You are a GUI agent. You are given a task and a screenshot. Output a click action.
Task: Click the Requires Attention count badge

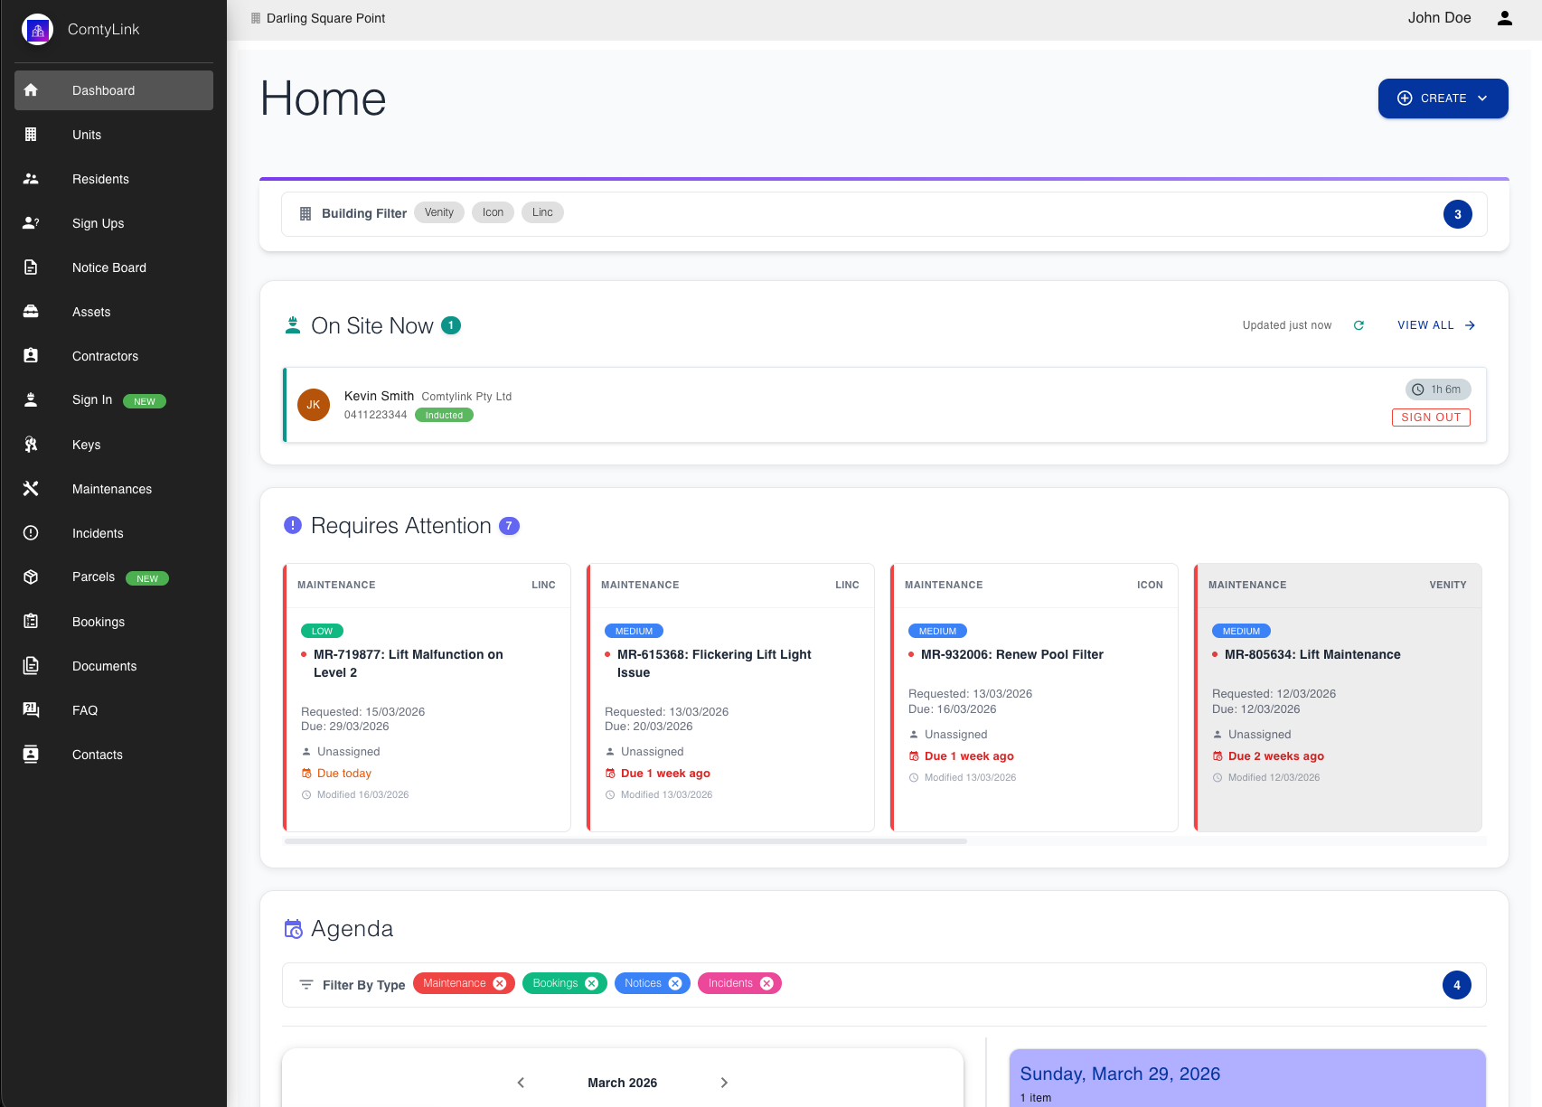[x=510, y=526]
